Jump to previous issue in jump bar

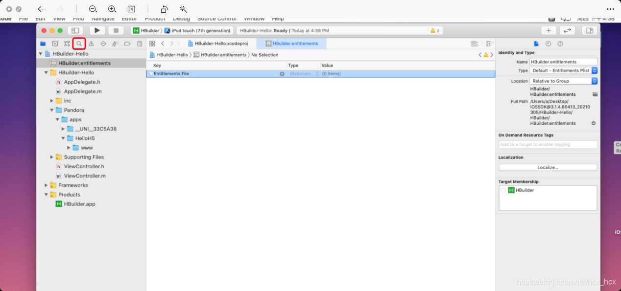point(480,55)
